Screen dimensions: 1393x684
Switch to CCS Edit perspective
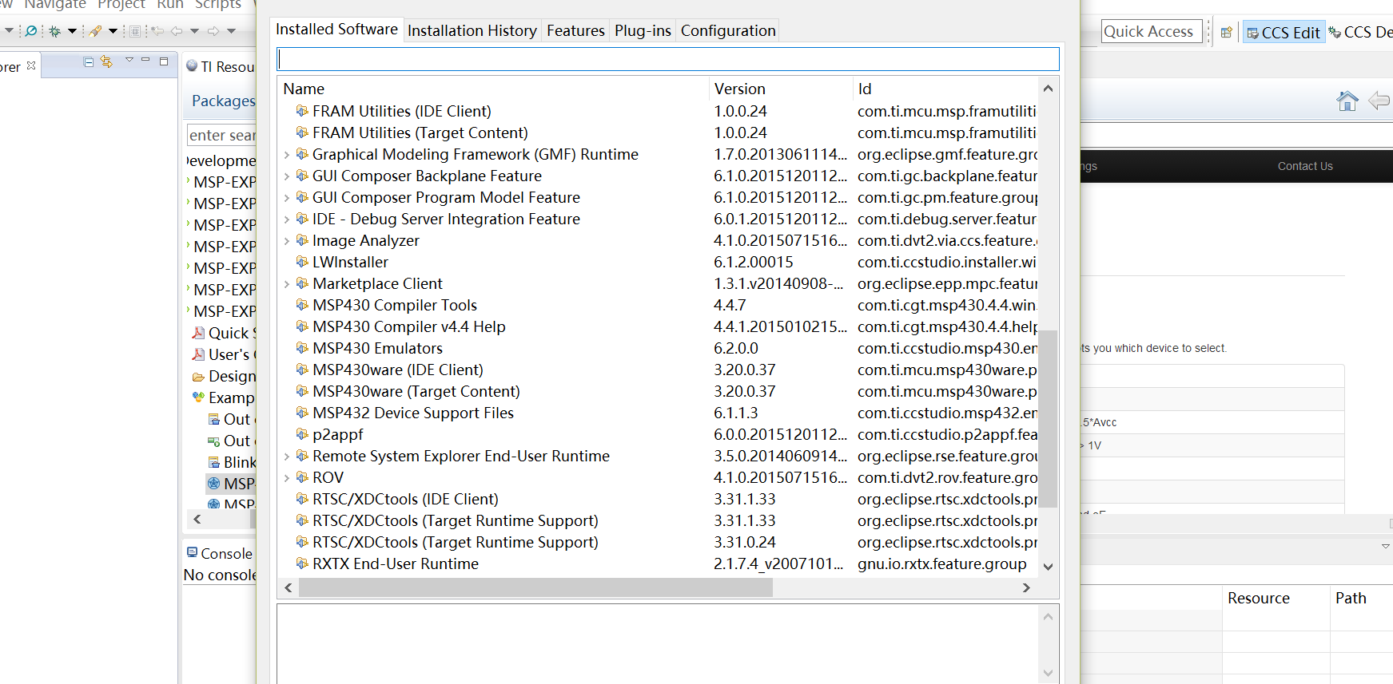tap(1284, 32)
